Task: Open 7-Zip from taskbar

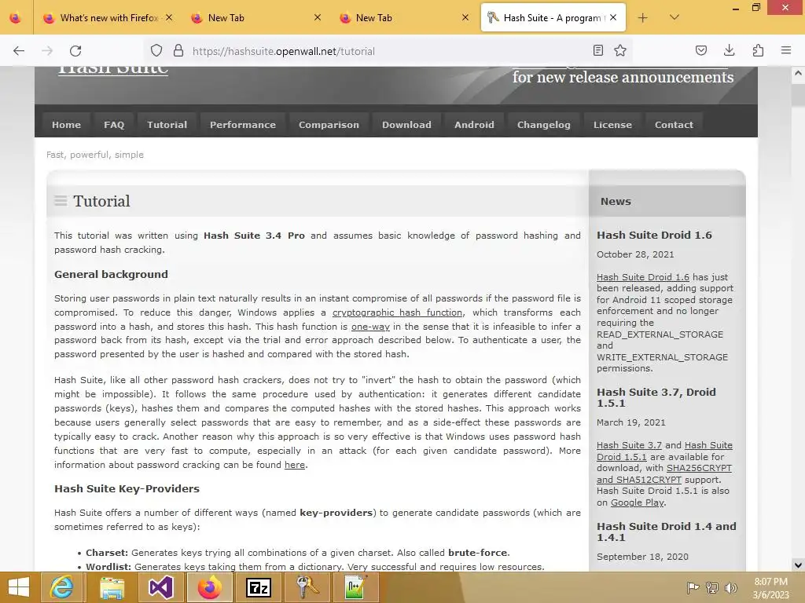Action: point(259,587)
